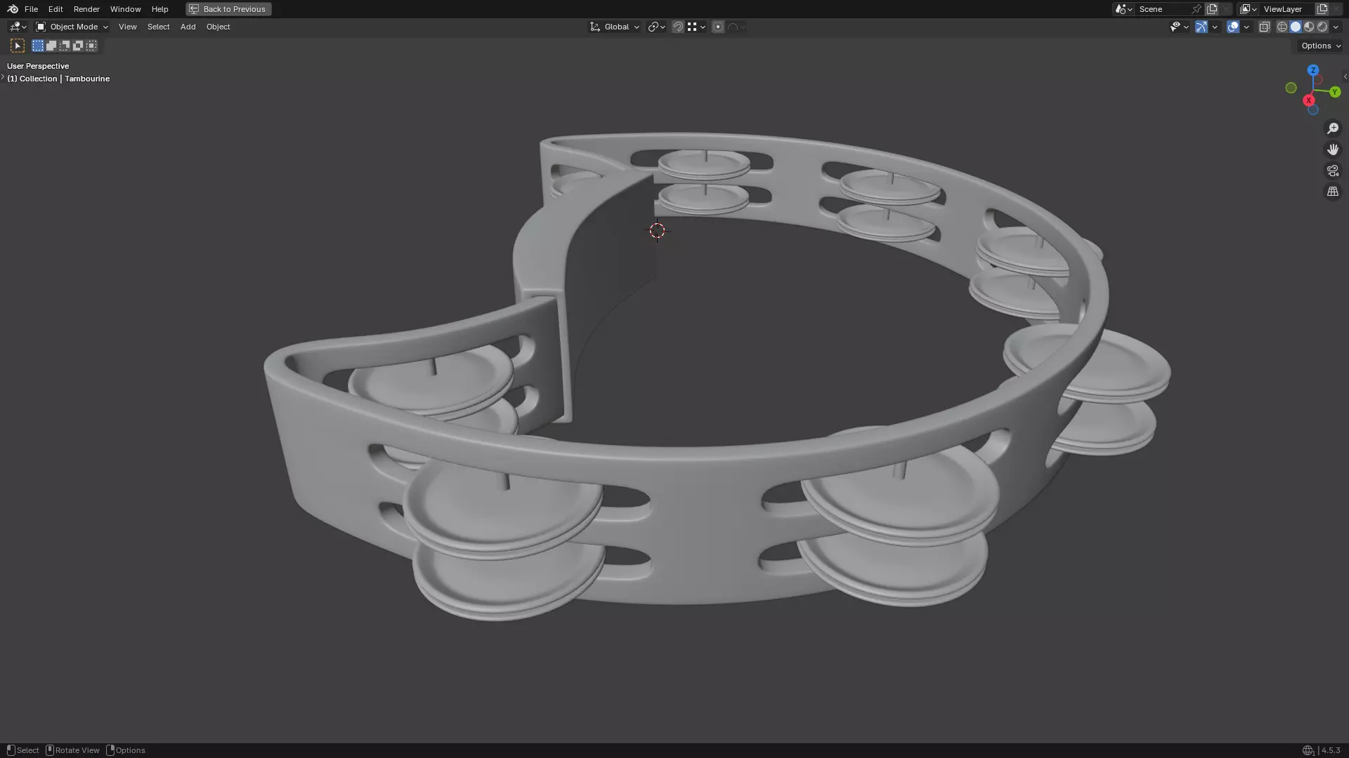This screenshot has width=1349, height=758.
Task: Click the pan view hand icon
Action: point(1332,149)
